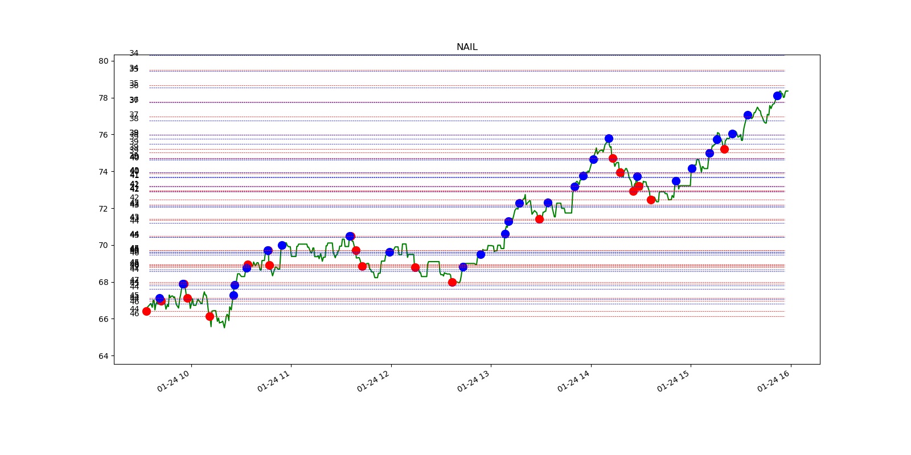Select the y-axis tick label 64
Viewport: 911px width, 455px height.
pos(103,356)
